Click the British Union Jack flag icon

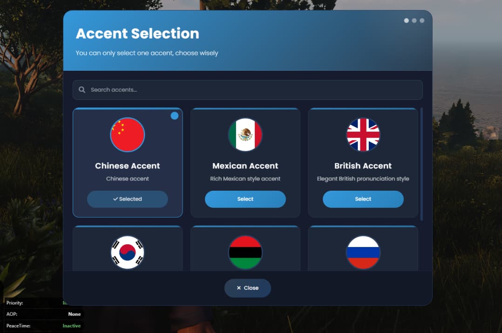(x=363, y=135)
